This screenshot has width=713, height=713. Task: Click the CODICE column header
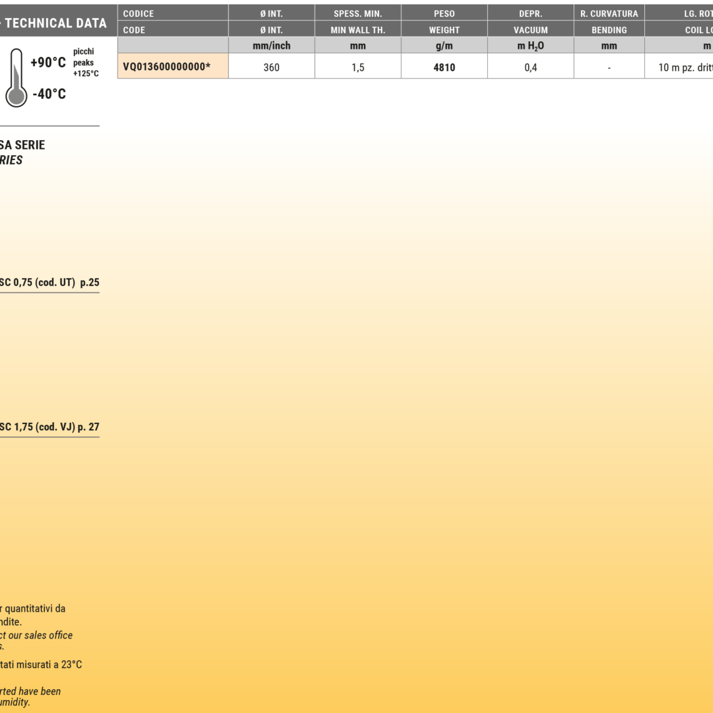138,13
